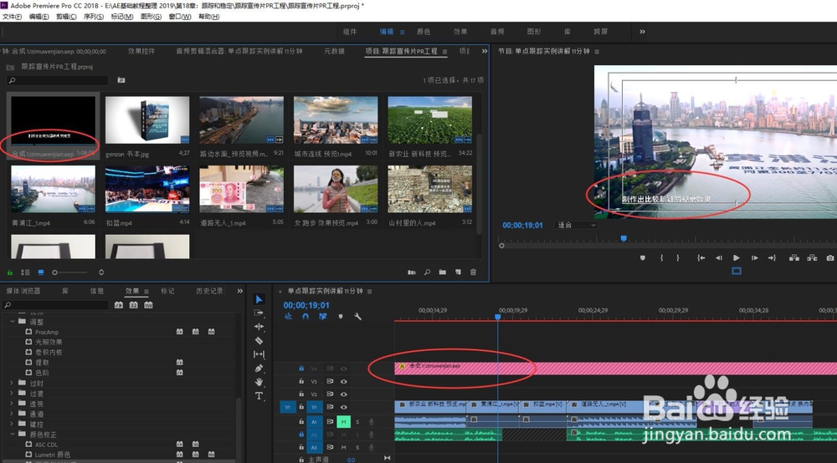837x463 pixels.
Task: Switch to the 颜色 workspace tab
Action: point(424,32)
